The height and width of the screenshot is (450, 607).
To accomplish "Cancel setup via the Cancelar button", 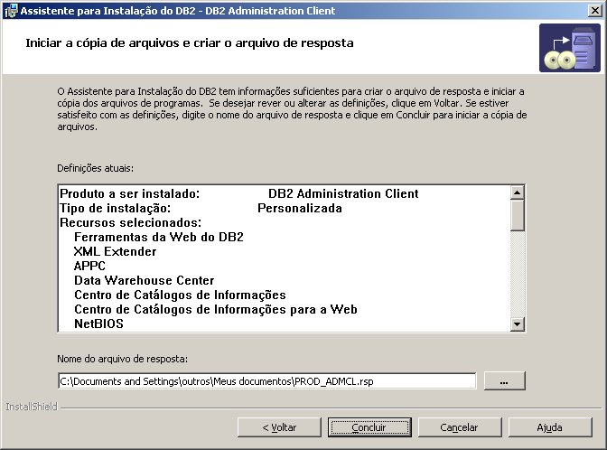I will 460,427.
